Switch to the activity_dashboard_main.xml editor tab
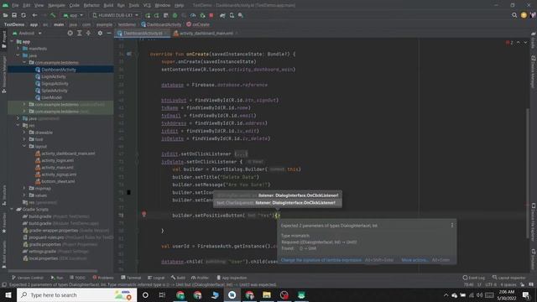Viewport: 537px width, 302px height. tap(206, 34)
